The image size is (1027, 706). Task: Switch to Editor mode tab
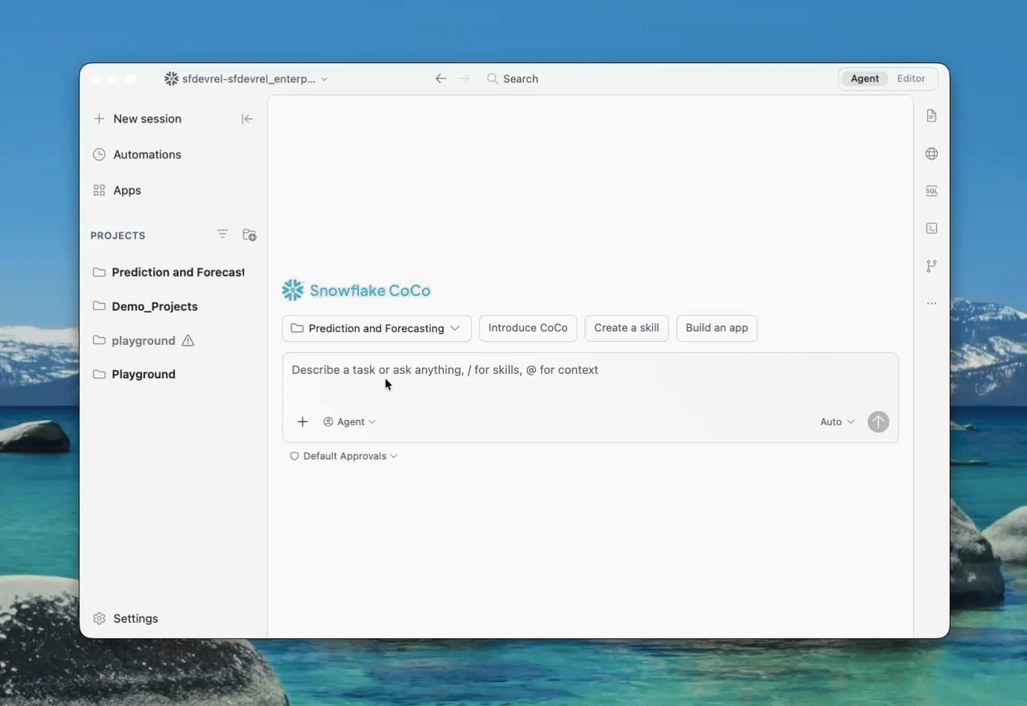[x=911, y=79]
